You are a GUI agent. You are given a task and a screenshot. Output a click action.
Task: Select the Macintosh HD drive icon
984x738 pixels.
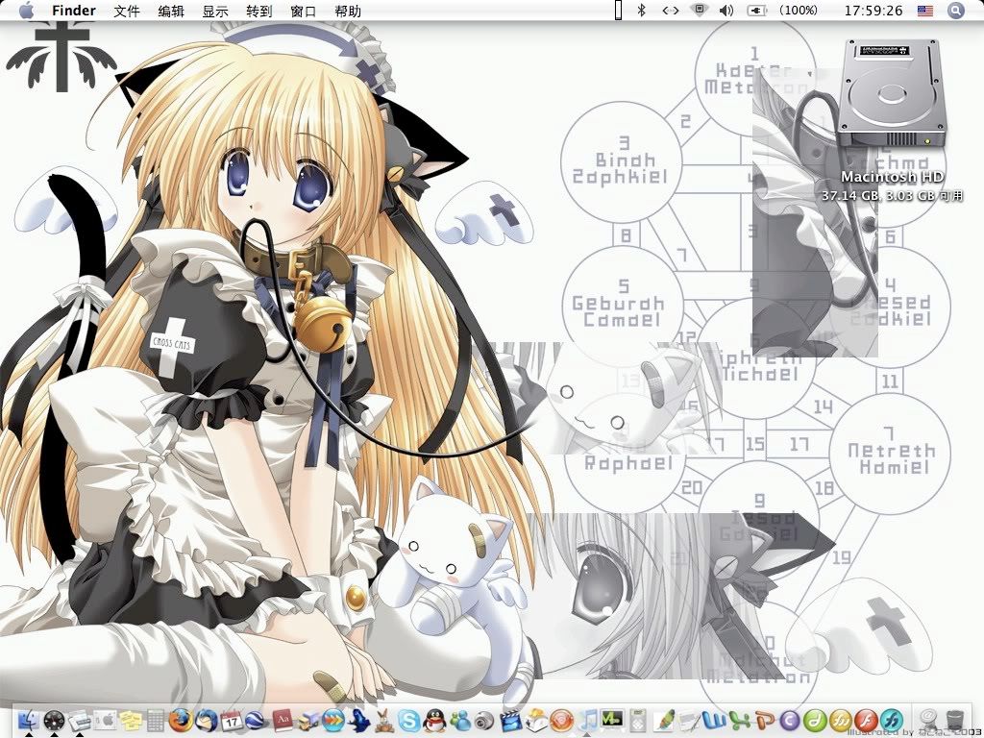pos(892,94)
